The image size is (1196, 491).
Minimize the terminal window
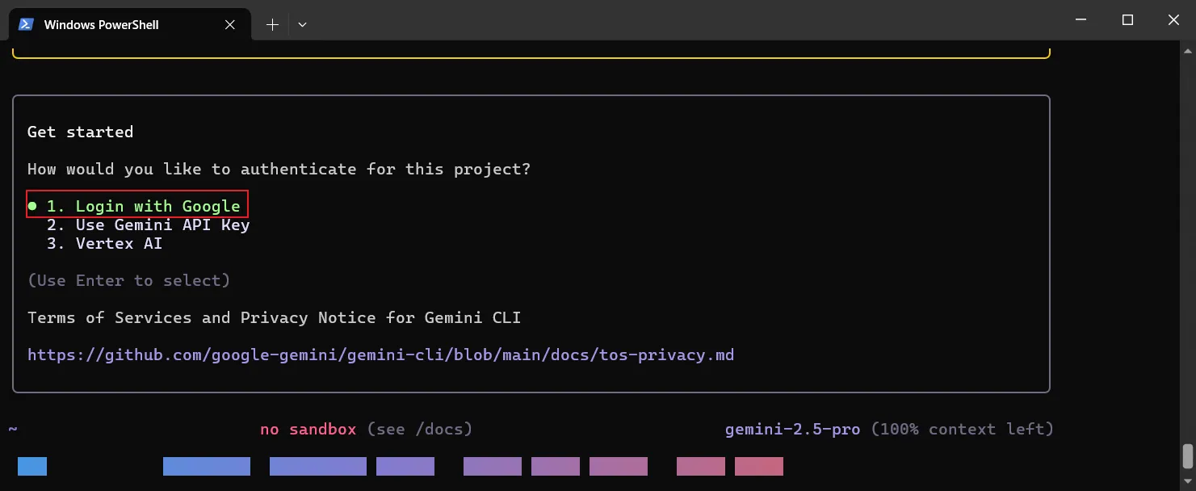(x=1081, y=20)
